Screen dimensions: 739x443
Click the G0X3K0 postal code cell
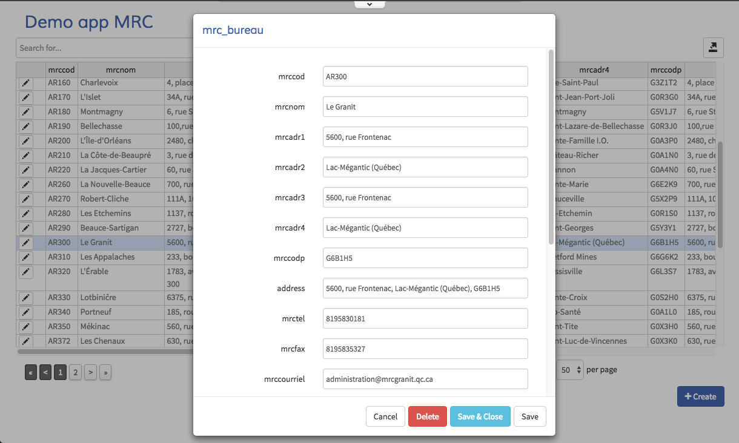(x=666, y=341)
